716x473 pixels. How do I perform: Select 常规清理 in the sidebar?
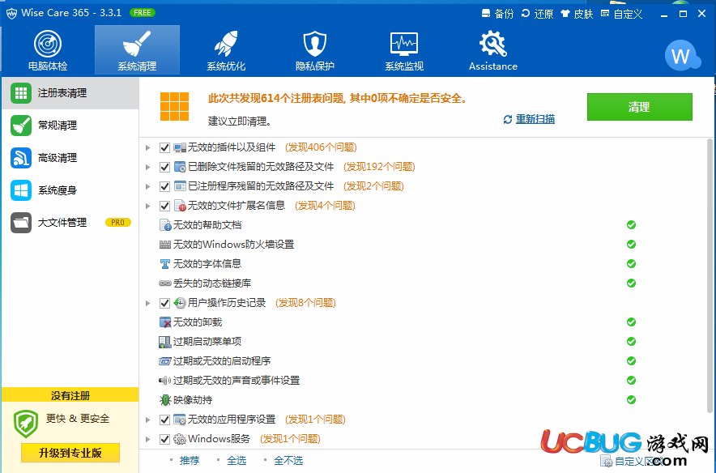pos(70,126)
